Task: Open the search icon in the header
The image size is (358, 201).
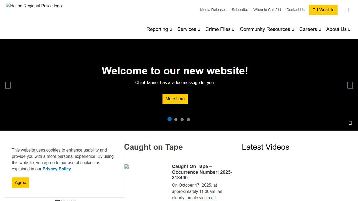Action: [347, 10]
